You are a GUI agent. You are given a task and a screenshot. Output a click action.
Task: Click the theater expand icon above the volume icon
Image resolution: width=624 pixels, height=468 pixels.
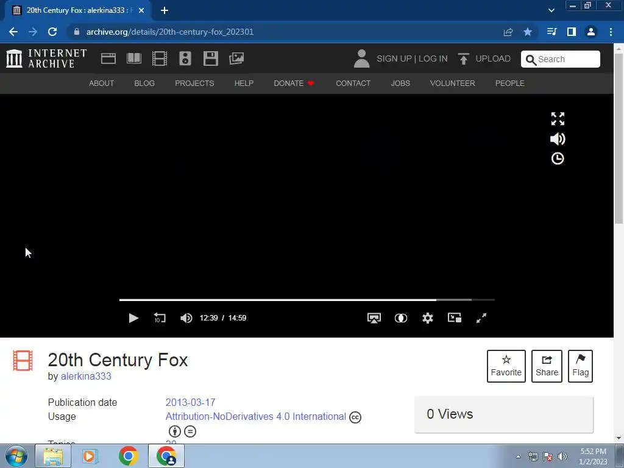pos(558,119)
